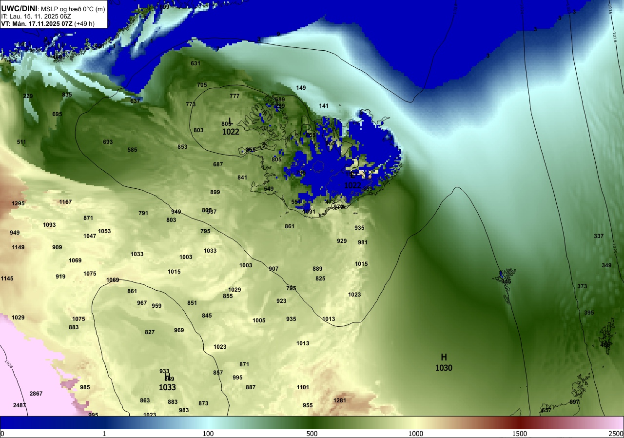Click the map value 705

202,85
